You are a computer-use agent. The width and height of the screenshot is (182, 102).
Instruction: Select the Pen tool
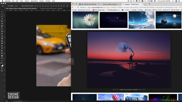[2, 46]
